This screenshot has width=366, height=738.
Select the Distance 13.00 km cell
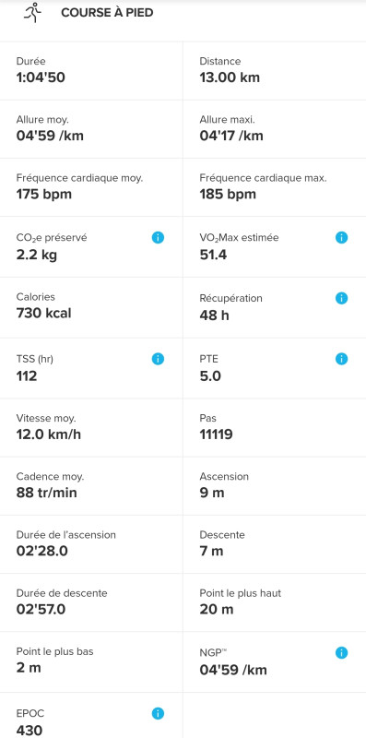pos(275,71)
